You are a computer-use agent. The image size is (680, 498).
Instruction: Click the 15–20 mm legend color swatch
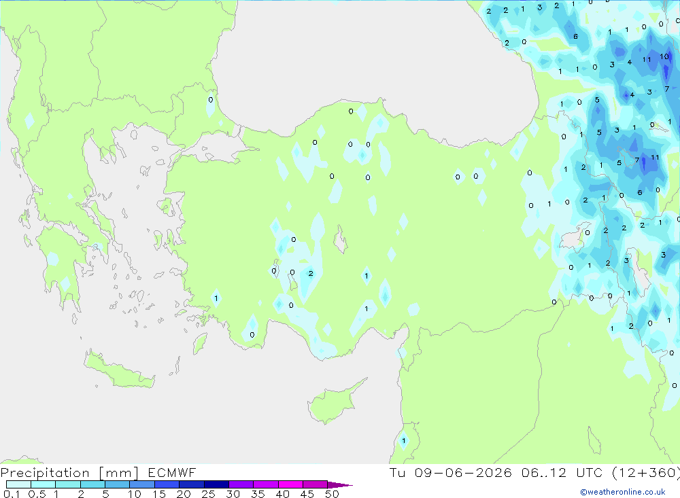(167, 484)
